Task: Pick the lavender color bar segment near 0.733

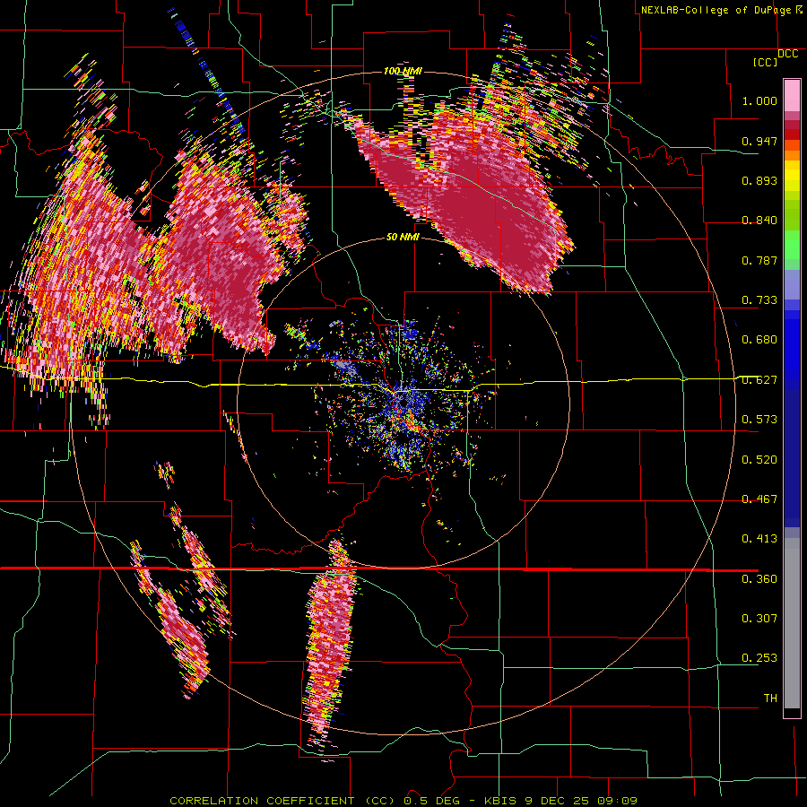Action: pos(792,284)
